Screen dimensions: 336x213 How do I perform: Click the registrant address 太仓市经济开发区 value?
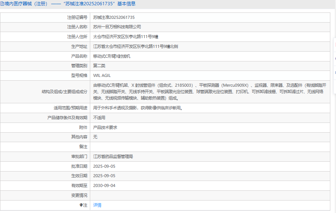pos(125,37)
